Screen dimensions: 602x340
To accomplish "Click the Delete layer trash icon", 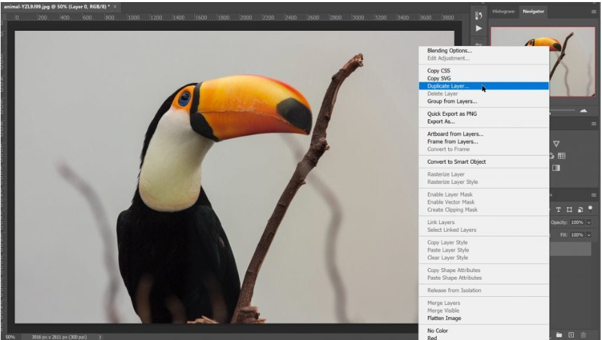I will 583,335.
